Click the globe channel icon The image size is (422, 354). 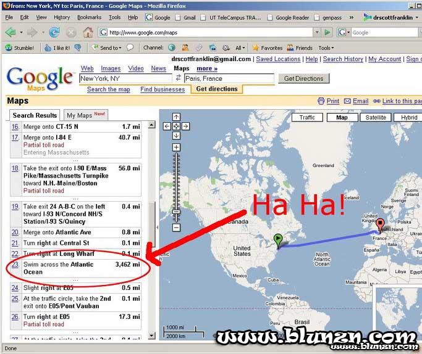172,48
